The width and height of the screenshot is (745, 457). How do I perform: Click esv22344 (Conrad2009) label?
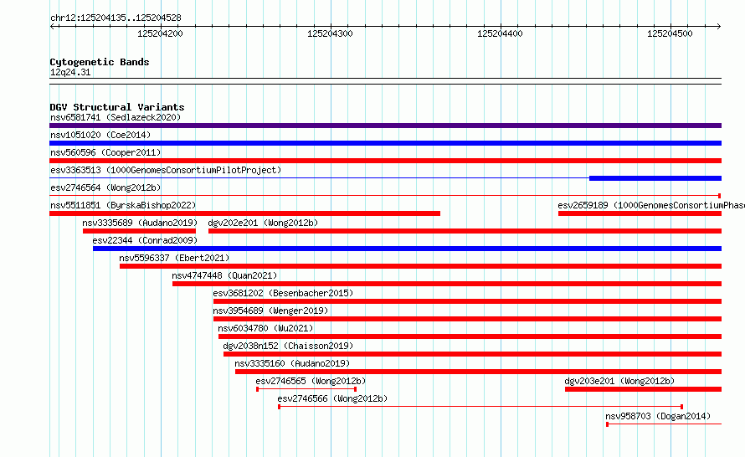pos(145,240)
